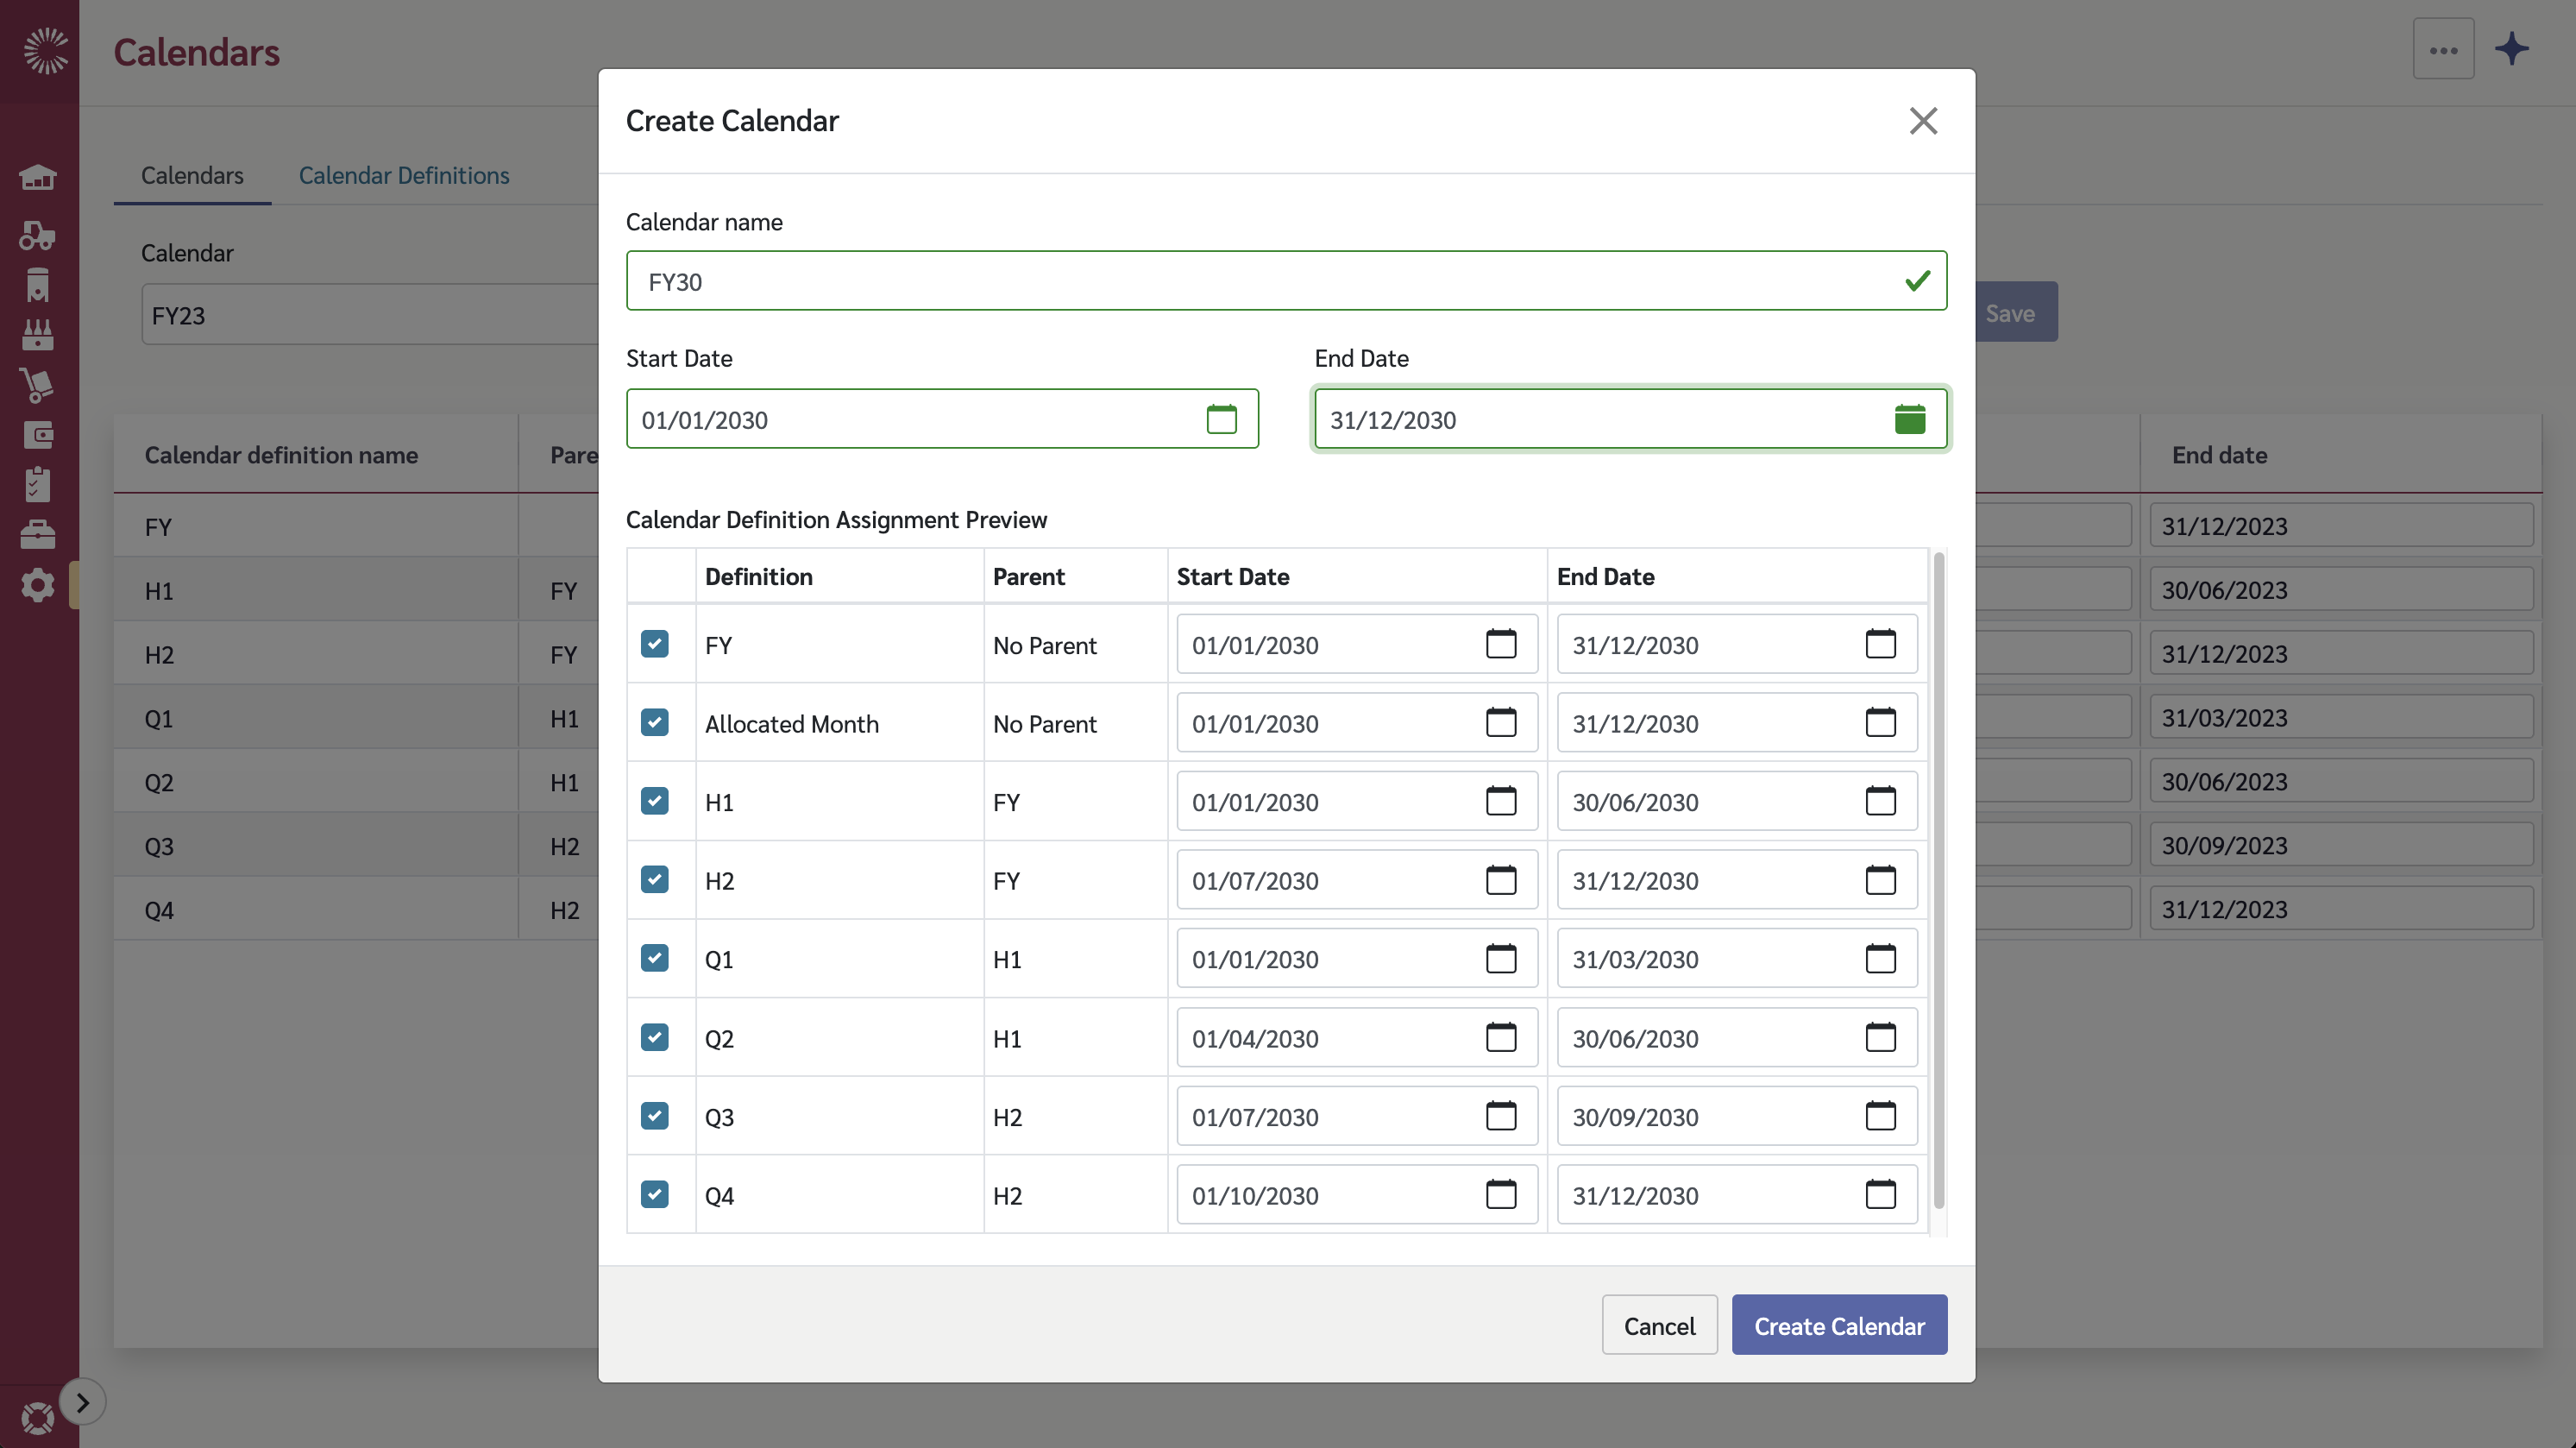This screenshot has height=1448, width=2576.
Task: Click the help lifebuoy icon
Action: [38, 1418]
